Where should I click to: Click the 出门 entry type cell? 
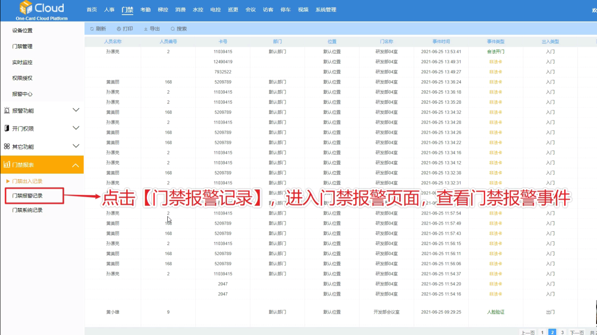(550, 312)
